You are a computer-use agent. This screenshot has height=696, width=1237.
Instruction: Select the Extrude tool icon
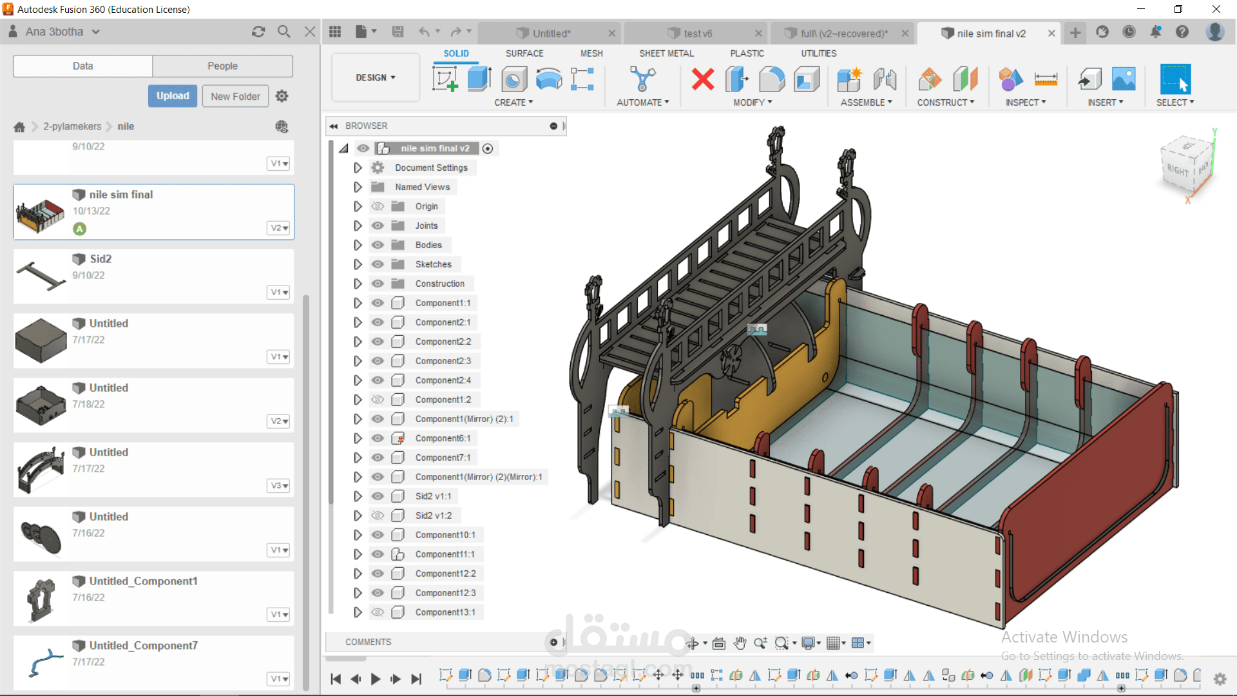(479, 79)
